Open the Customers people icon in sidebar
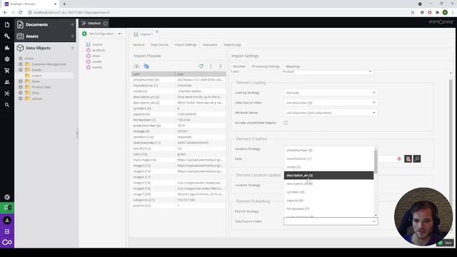 point(7,82)
